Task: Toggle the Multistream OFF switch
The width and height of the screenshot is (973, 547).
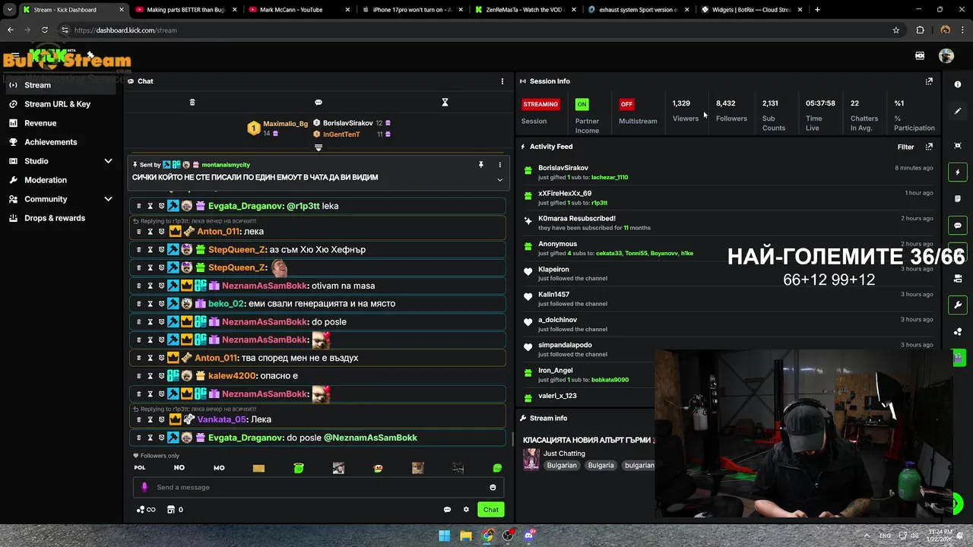Action: pos(626,104)
